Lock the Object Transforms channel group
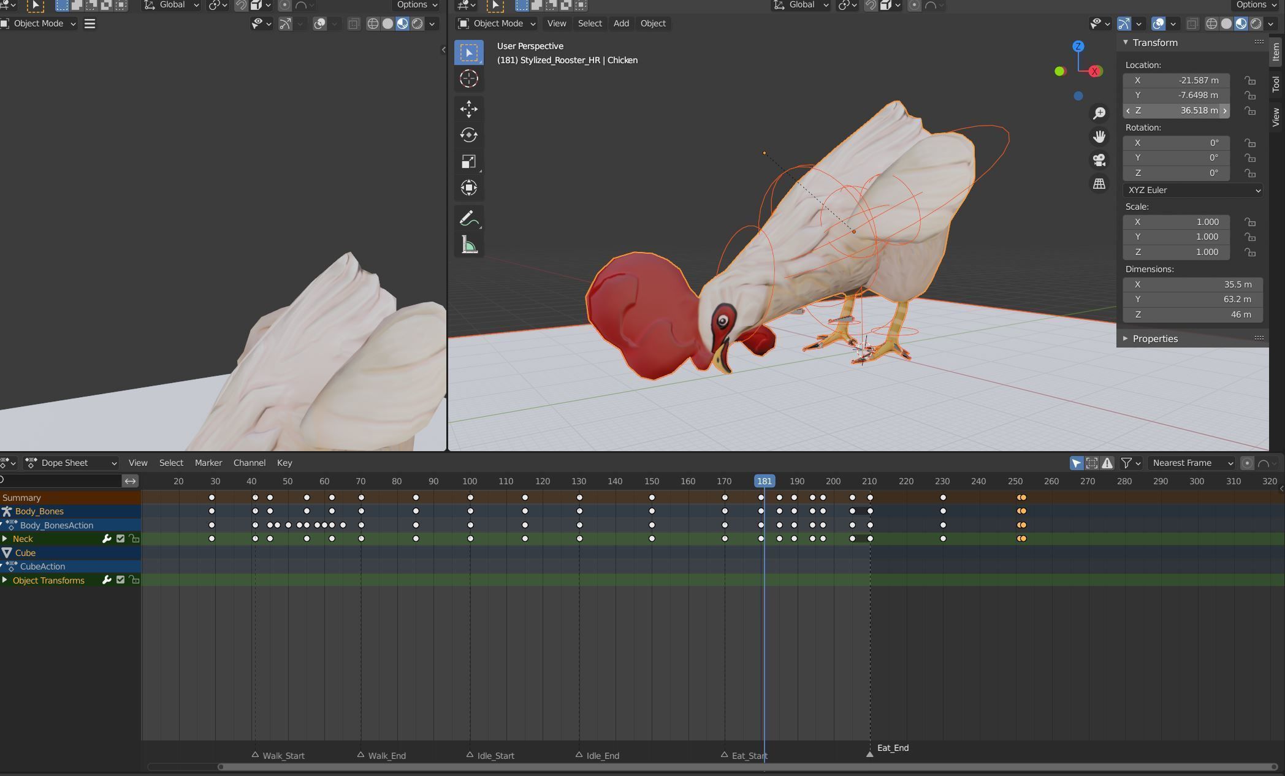The image size is (1285, 776). tap(134, 580)
